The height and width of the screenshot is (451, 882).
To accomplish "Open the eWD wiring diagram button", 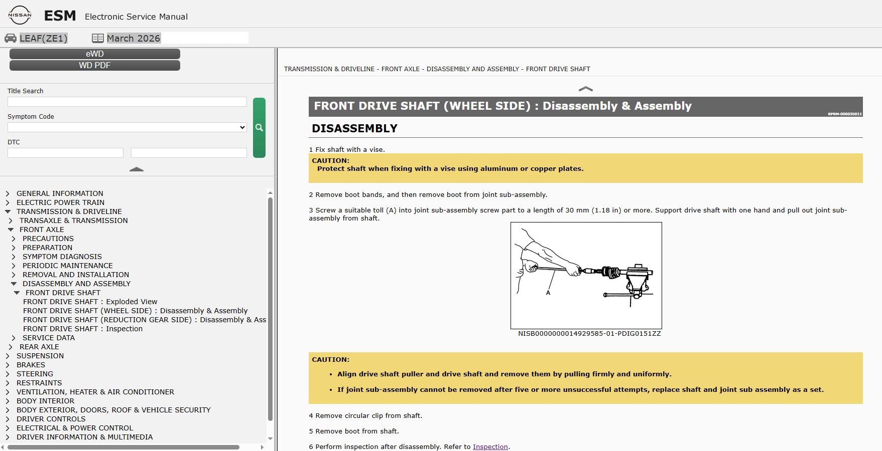I will [95, 54].
